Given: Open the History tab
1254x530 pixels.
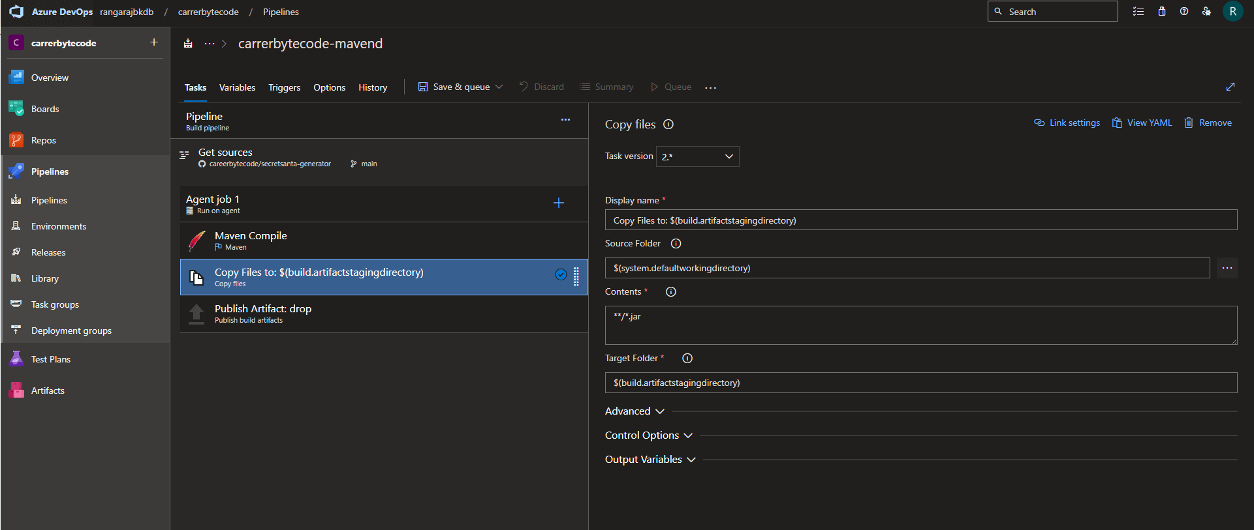Looking at the screenshot, I should [x=373, y=87].
